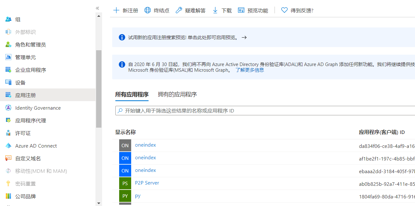Collapse the sidebar with double chevron
This screenshot has height=206, width=415.
[x=97, y=8]
